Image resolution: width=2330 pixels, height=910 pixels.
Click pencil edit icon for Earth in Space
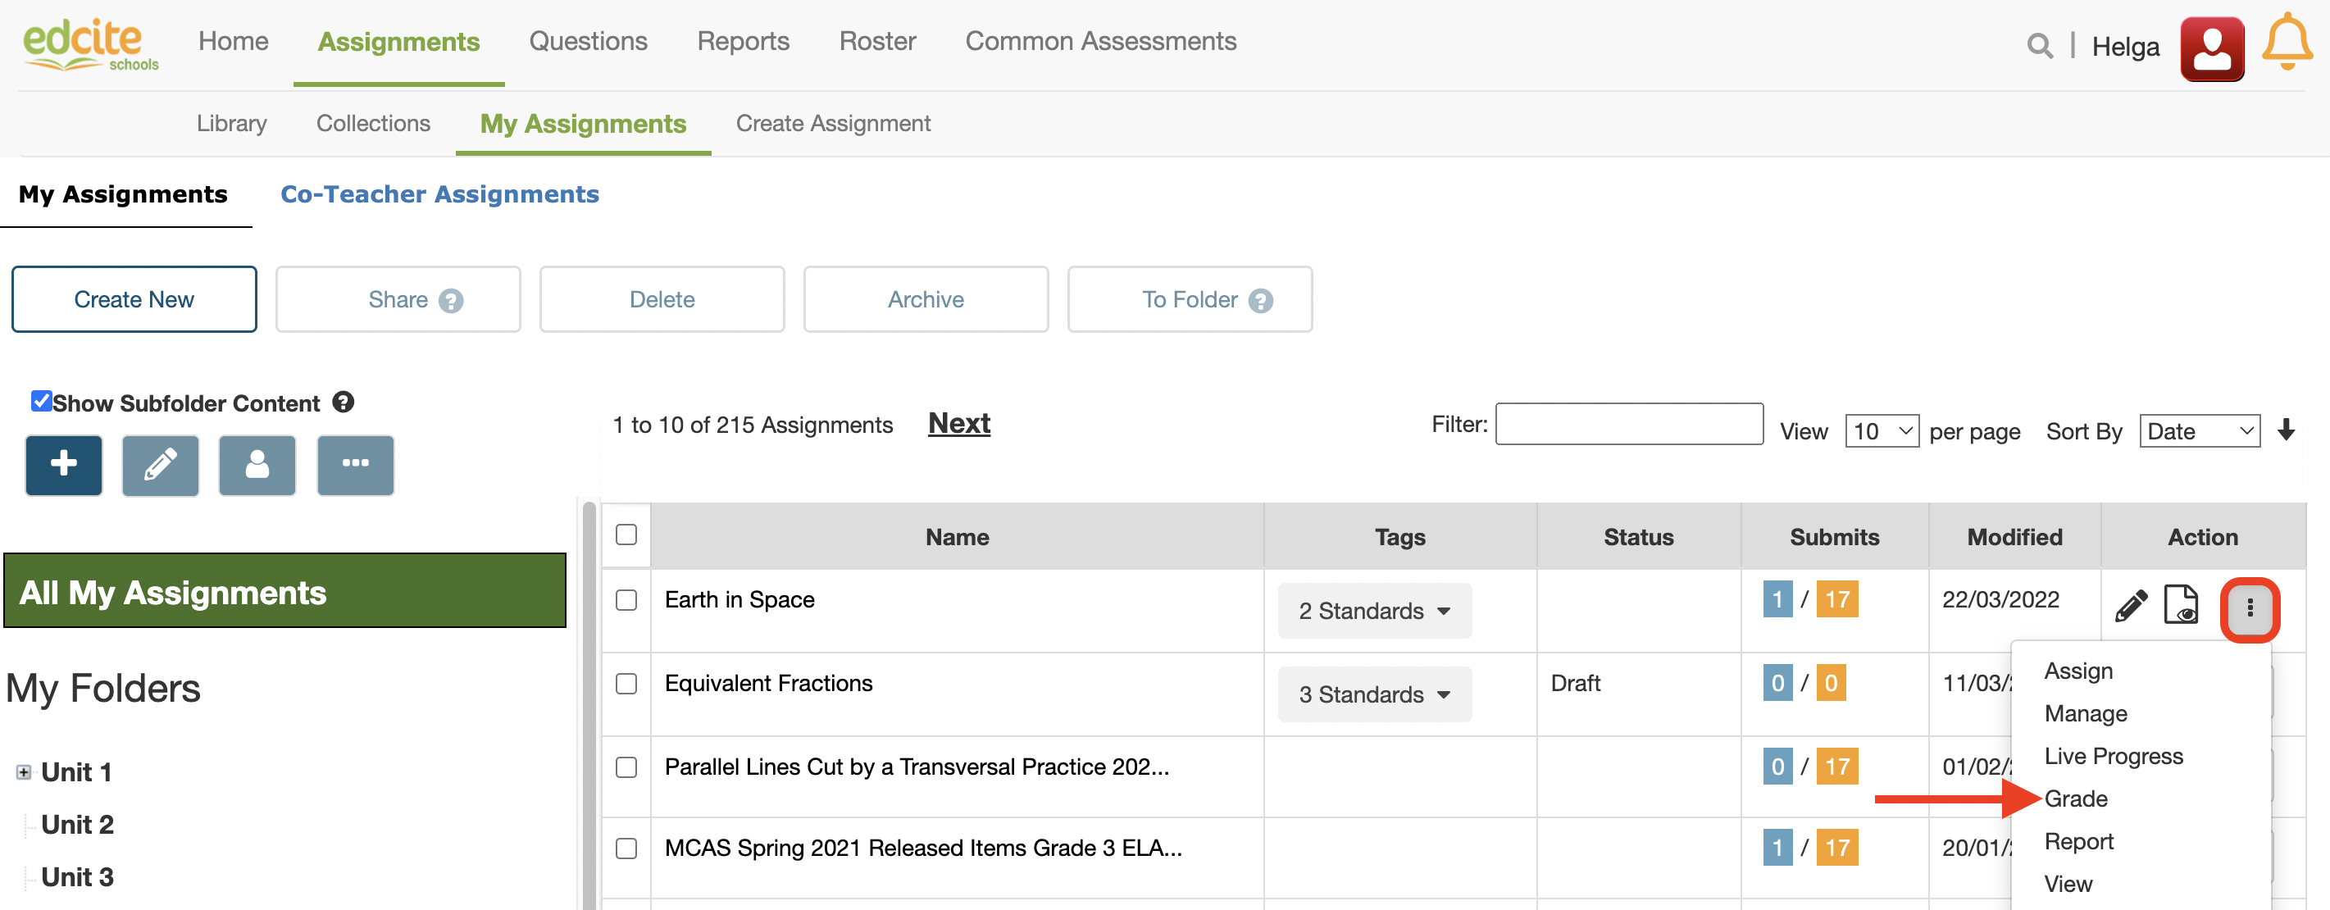(2130, 606)
